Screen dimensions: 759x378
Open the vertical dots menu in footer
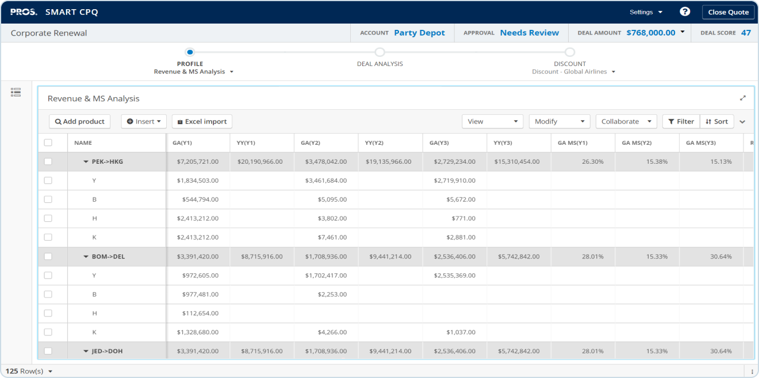pyautogui.click(x=752, y=371)
